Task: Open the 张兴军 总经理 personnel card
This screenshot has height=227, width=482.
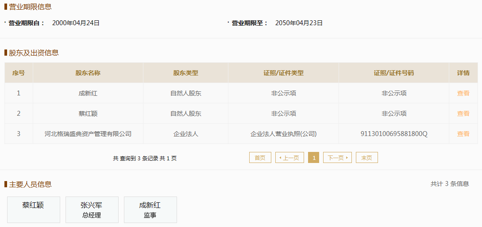Action: (92, 210)
